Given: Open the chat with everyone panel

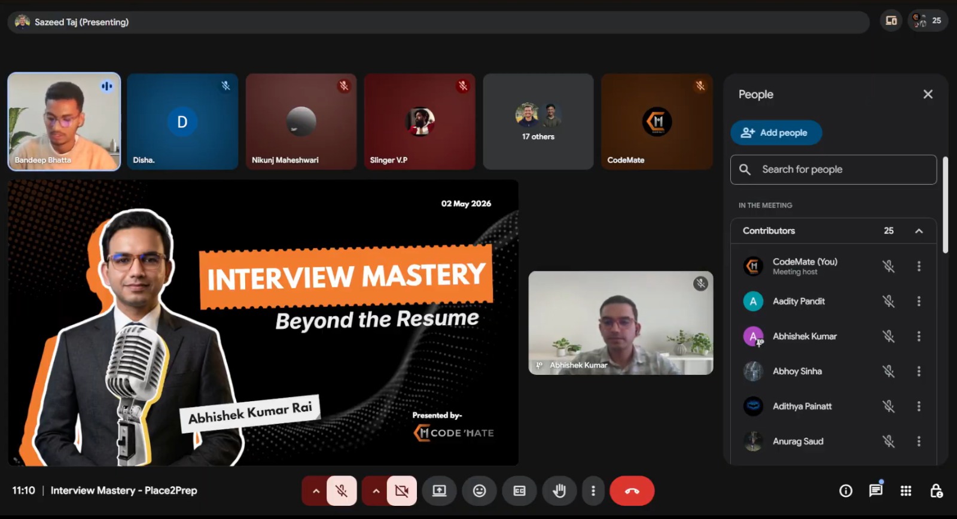Looking at the screenshot, I should (x=876, y=491).
